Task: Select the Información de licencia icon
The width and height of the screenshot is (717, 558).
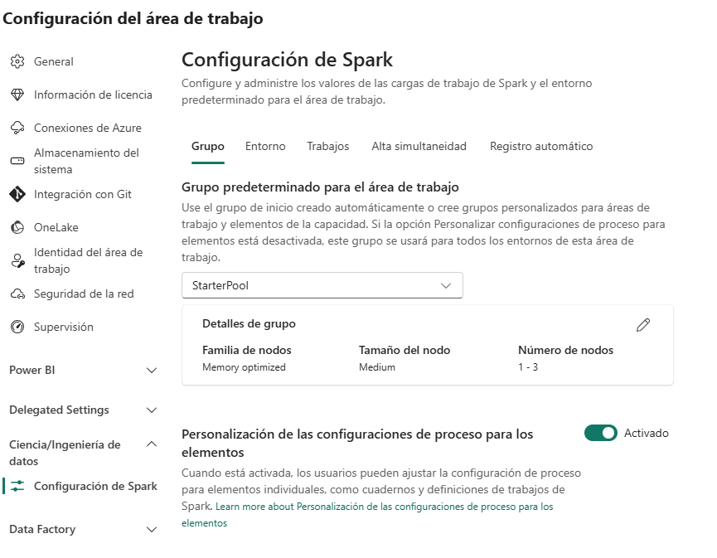Action: pyautogui.click(x=17, y=95)
